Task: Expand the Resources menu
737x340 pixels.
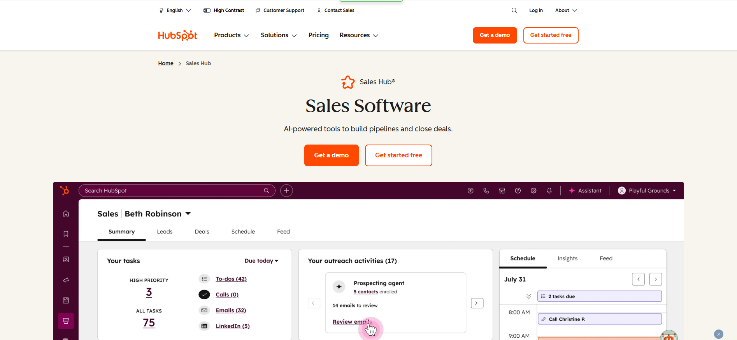Action: 359,35
